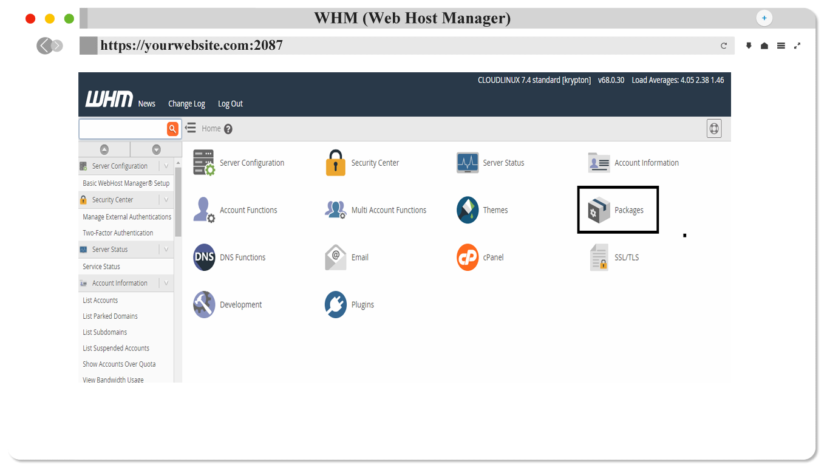Click the browser fullscreen expand icon
This screenshot has width=827, height=467.
coord(797,46)
